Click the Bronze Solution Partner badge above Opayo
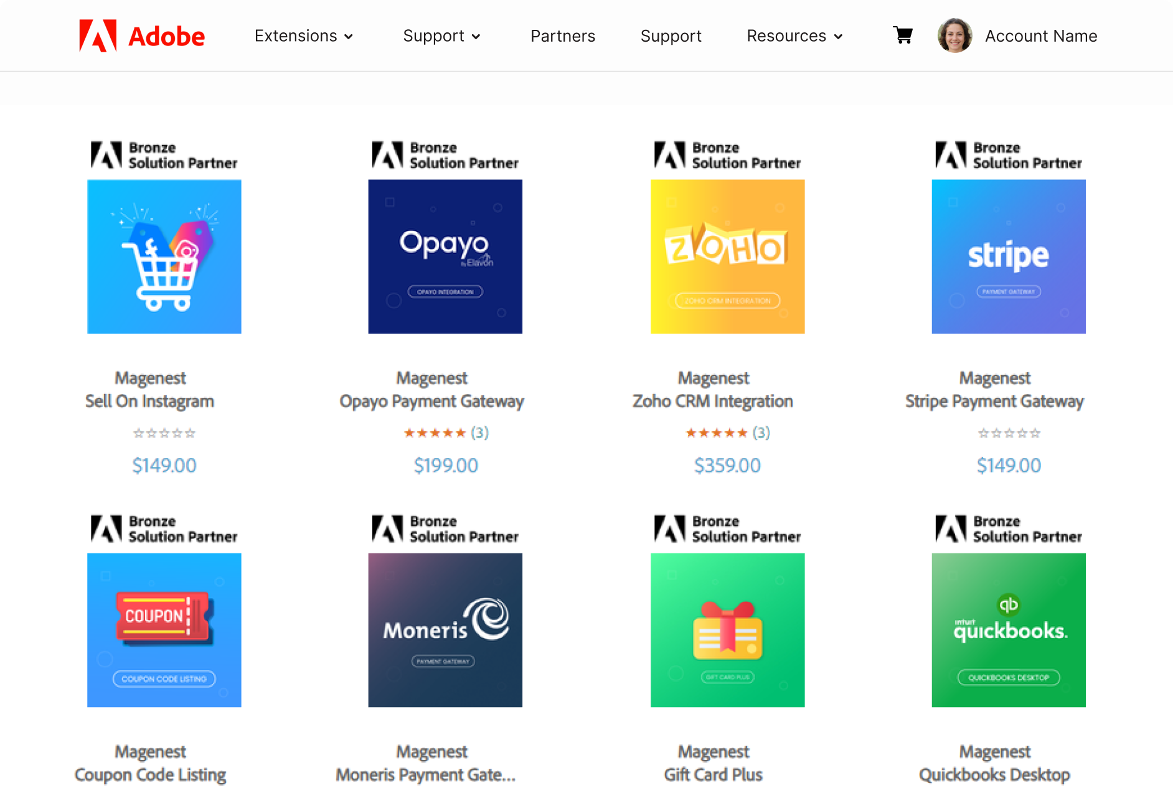The height and width of the screenshot is (798, 1173). coord(445,156)
